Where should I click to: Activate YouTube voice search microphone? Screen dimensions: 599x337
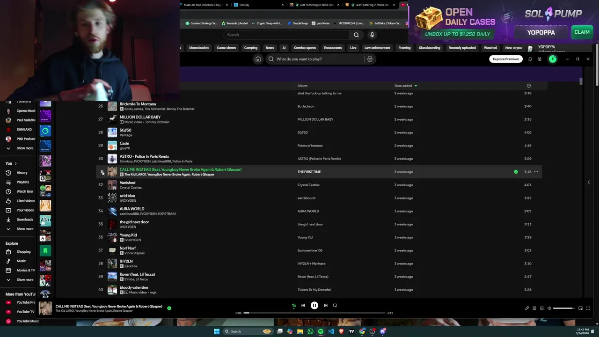[x=372, y=35]
